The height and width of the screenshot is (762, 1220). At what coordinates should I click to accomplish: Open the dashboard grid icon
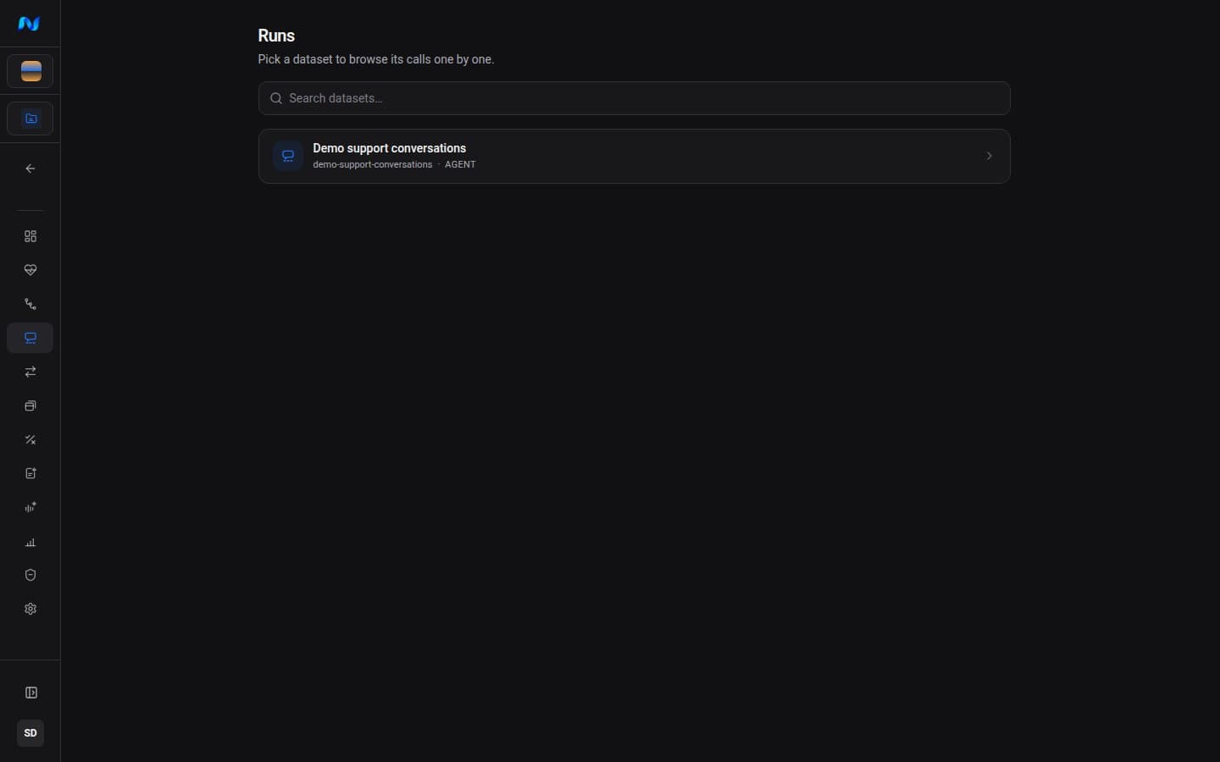pos(30,236)
